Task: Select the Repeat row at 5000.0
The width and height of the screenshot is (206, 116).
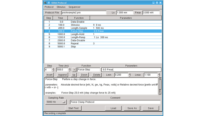Action: point(103,44)
